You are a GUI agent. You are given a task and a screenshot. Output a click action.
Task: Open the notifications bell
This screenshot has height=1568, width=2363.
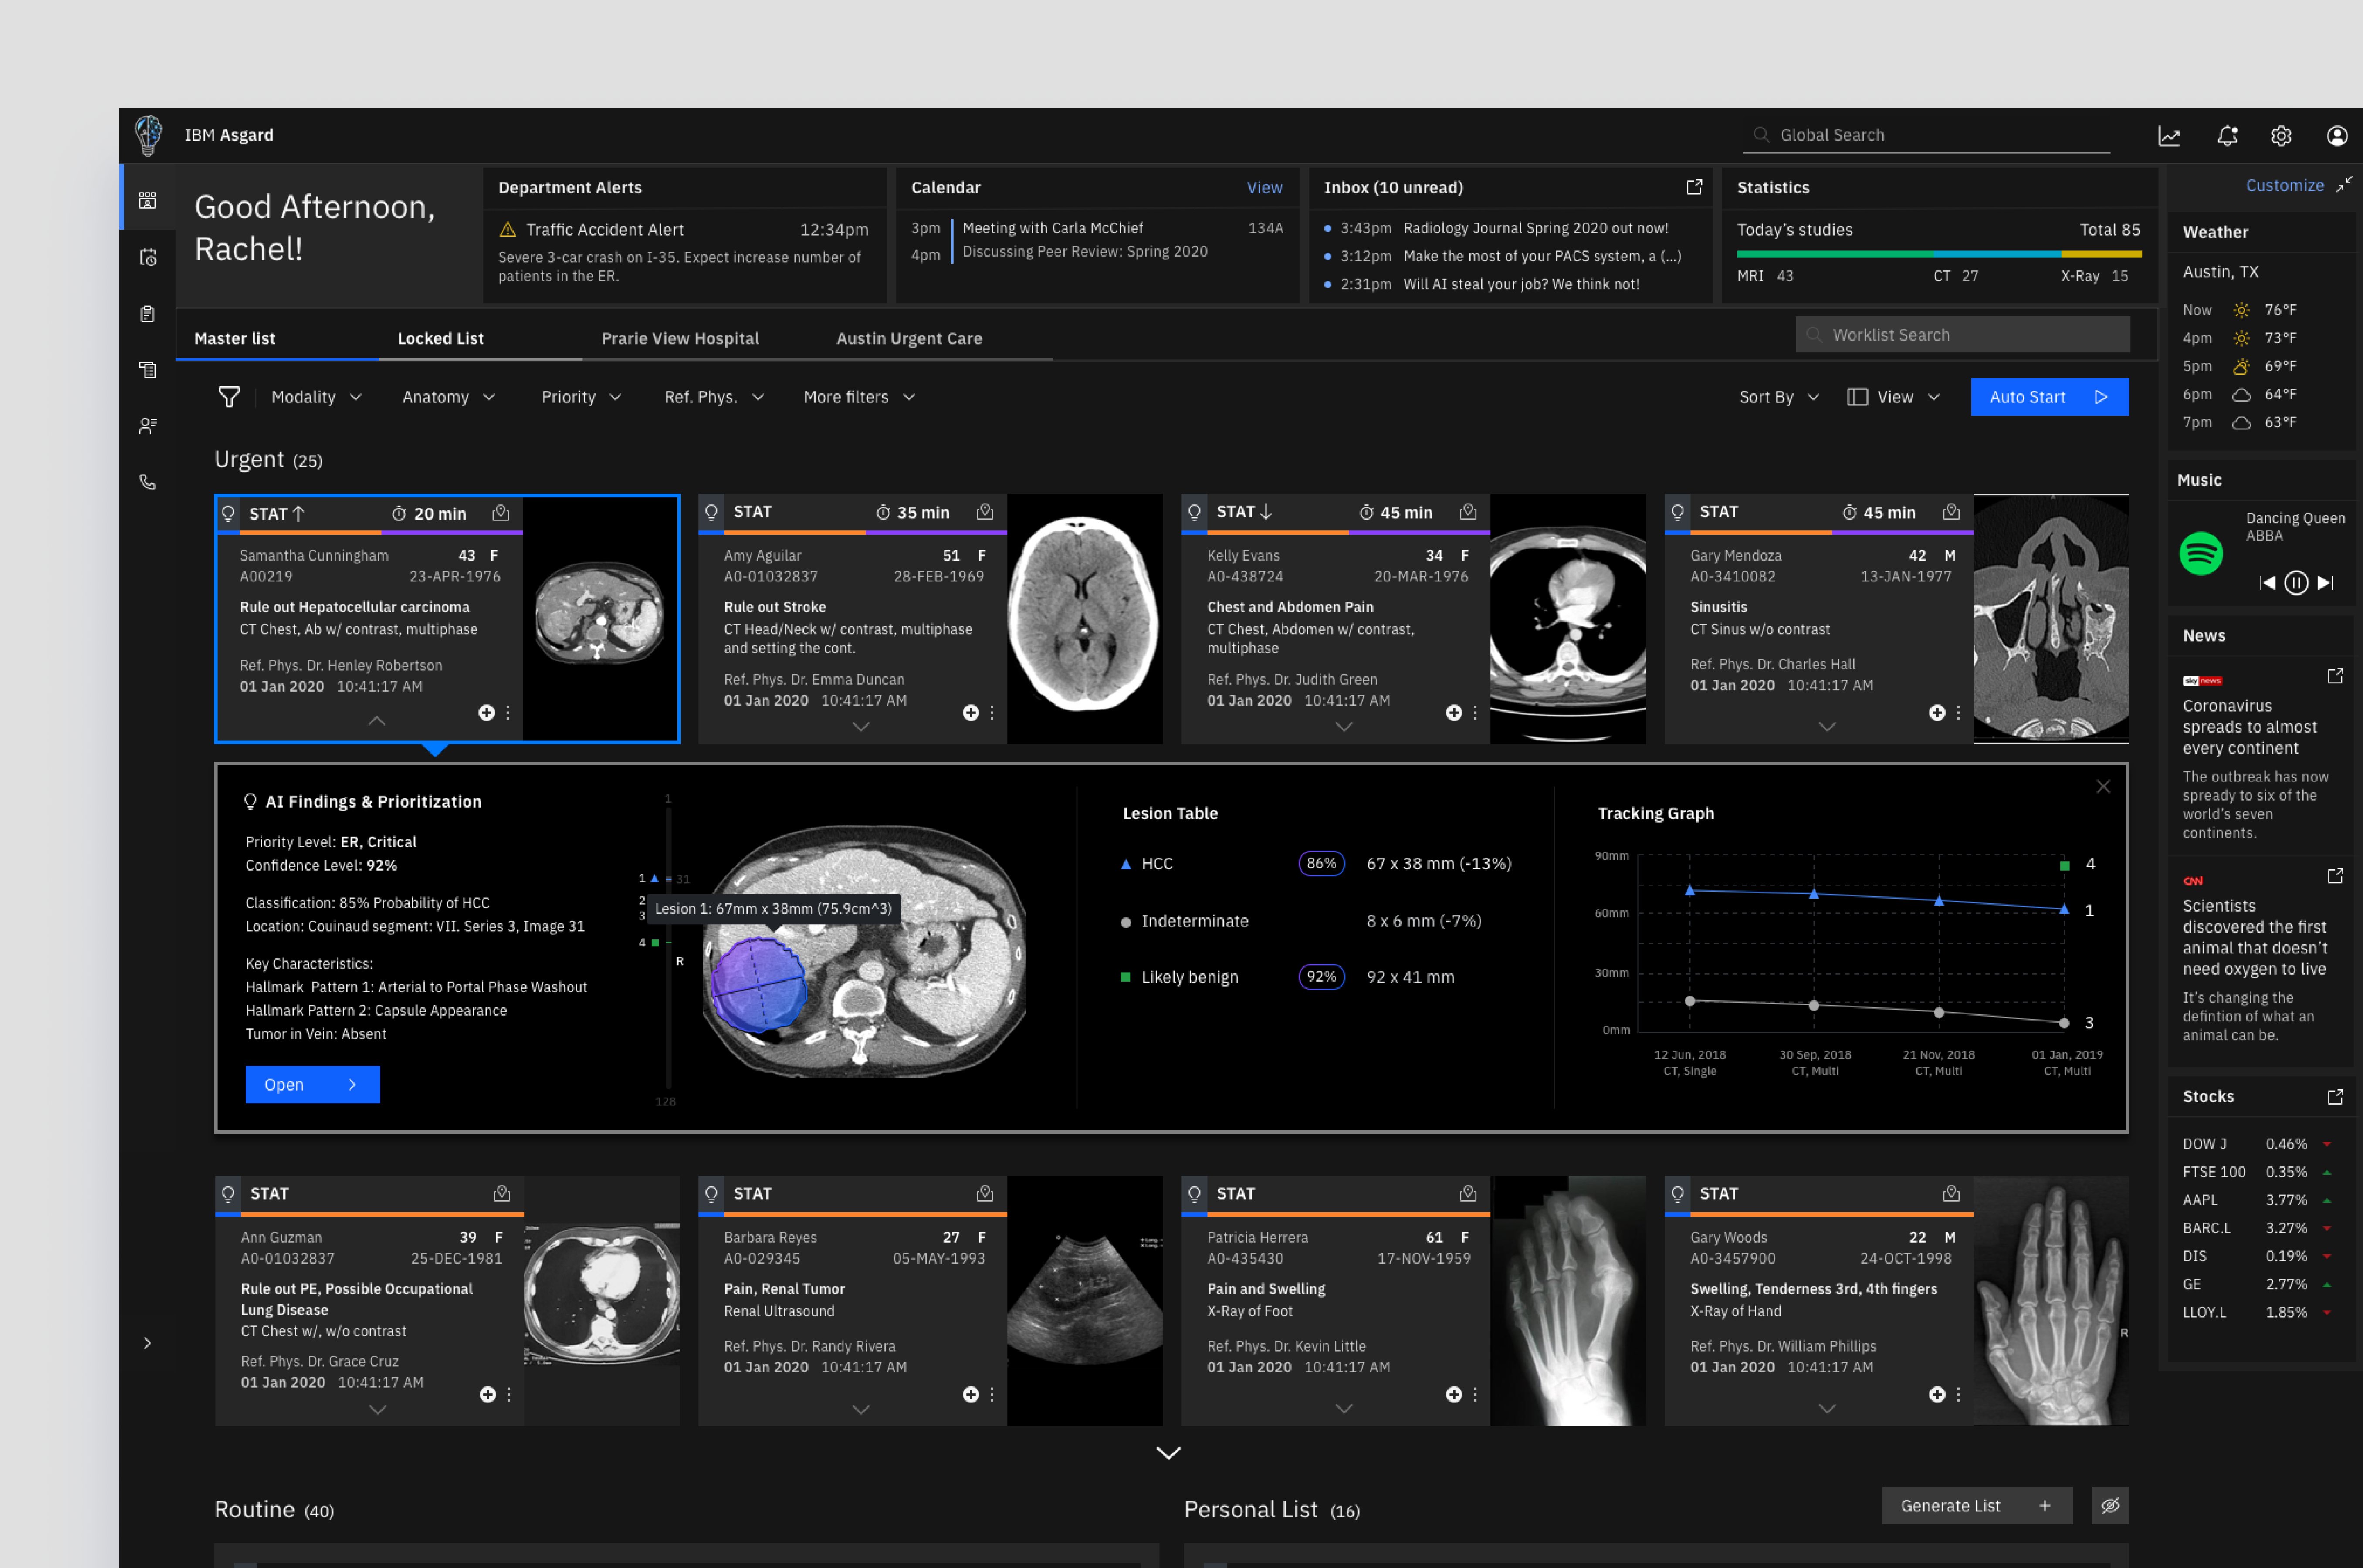point(2227,136)
